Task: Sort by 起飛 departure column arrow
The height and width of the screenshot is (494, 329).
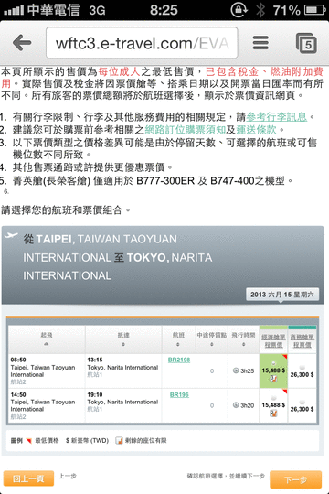Action: pos(47,344)
